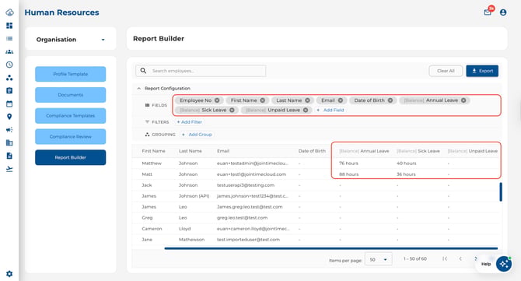Open the people group sidebar icon
This screenshot has height=281, width=521.
(9, 51)
